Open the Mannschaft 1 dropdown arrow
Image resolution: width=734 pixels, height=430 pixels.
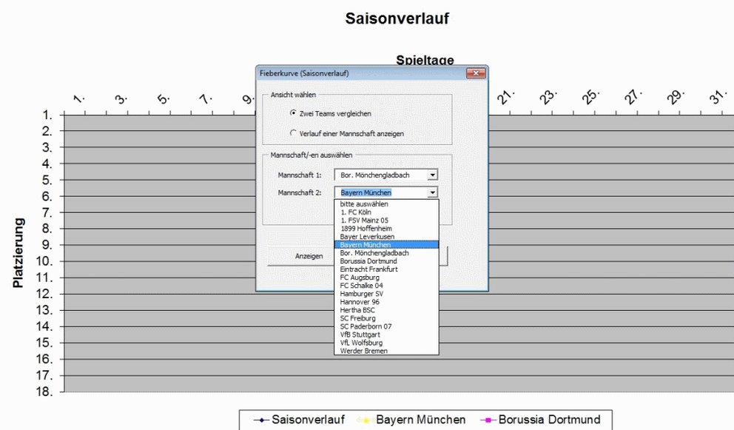tap(433, 175)
